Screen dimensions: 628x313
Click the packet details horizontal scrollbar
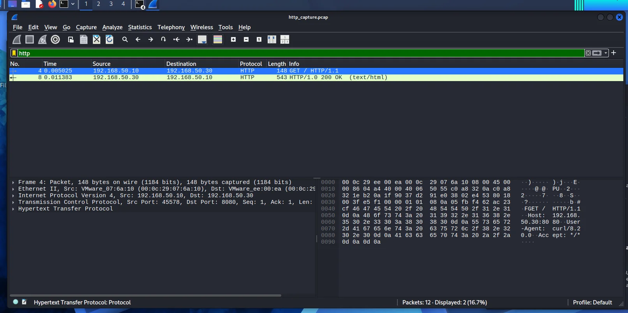(x=145, y=295)
